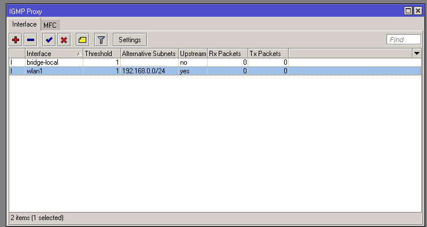The height and width of the screenshot is (227, 427).
Task: Open the filter funnel tool
Action: coord(101,40)
